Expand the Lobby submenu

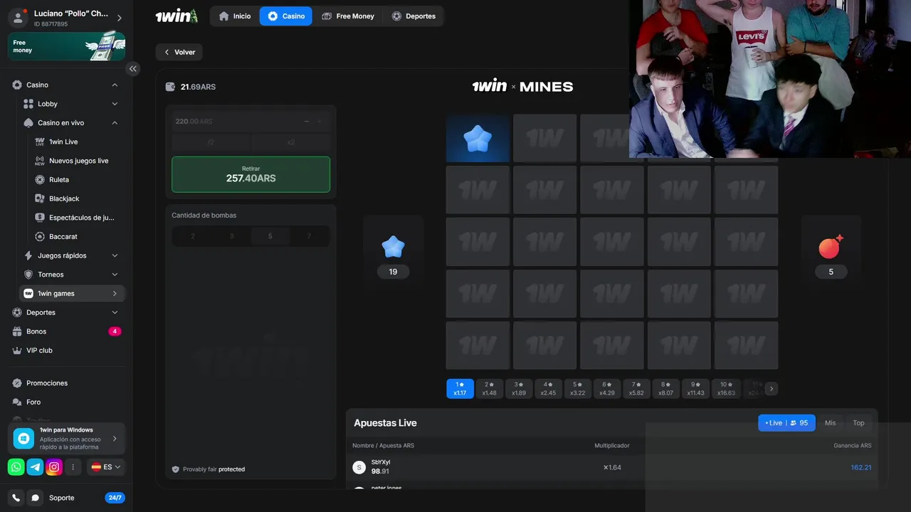(x=115, y=104)
